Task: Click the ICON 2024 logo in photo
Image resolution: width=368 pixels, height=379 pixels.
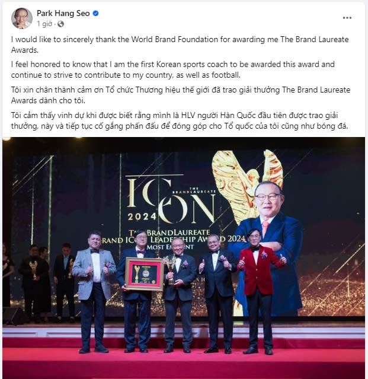Action: (x=171, y=199)
